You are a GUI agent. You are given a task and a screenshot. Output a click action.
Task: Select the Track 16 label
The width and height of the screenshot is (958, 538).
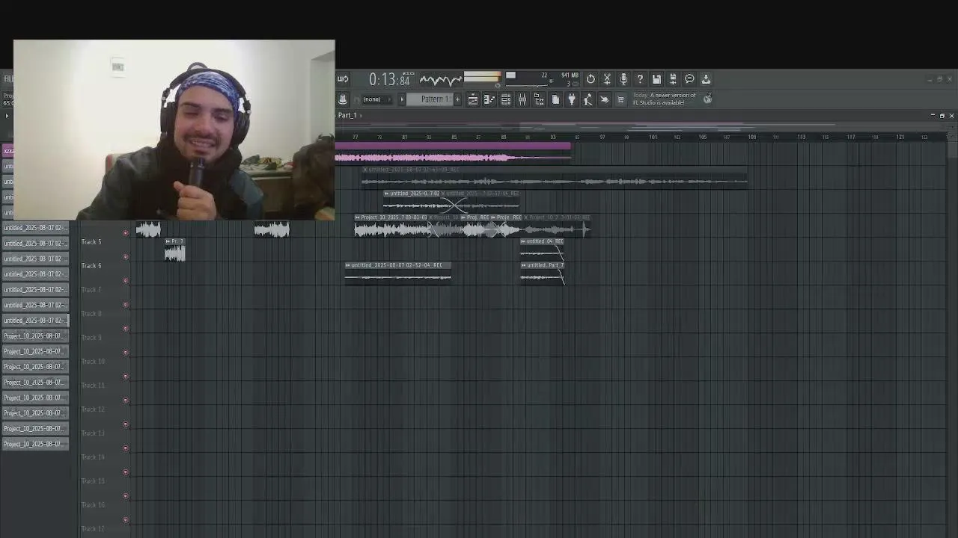pyautogui.click(x=93, y=505)
